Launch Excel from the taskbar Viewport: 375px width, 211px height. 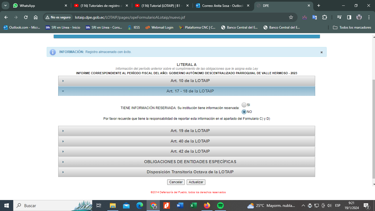point(194,206)
